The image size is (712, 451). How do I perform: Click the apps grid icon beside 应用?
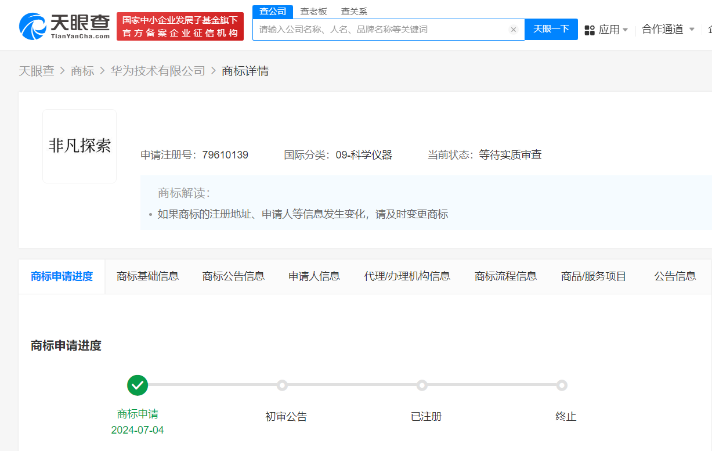tap(590, 30)
